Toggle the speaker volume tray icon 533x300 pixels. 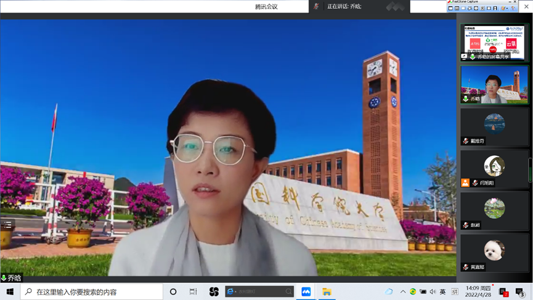433,291
